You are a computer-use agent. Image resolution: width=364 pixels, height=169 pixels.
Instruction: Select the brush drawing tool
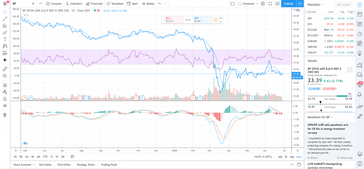5,32
